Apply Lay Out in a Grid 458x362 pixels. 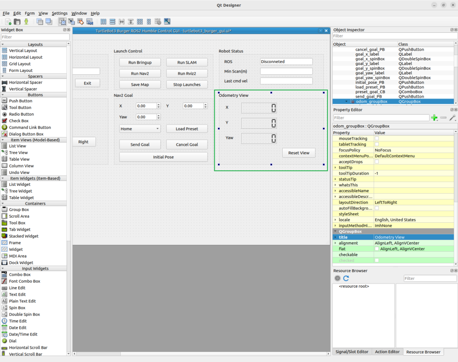tap(140, 22)
